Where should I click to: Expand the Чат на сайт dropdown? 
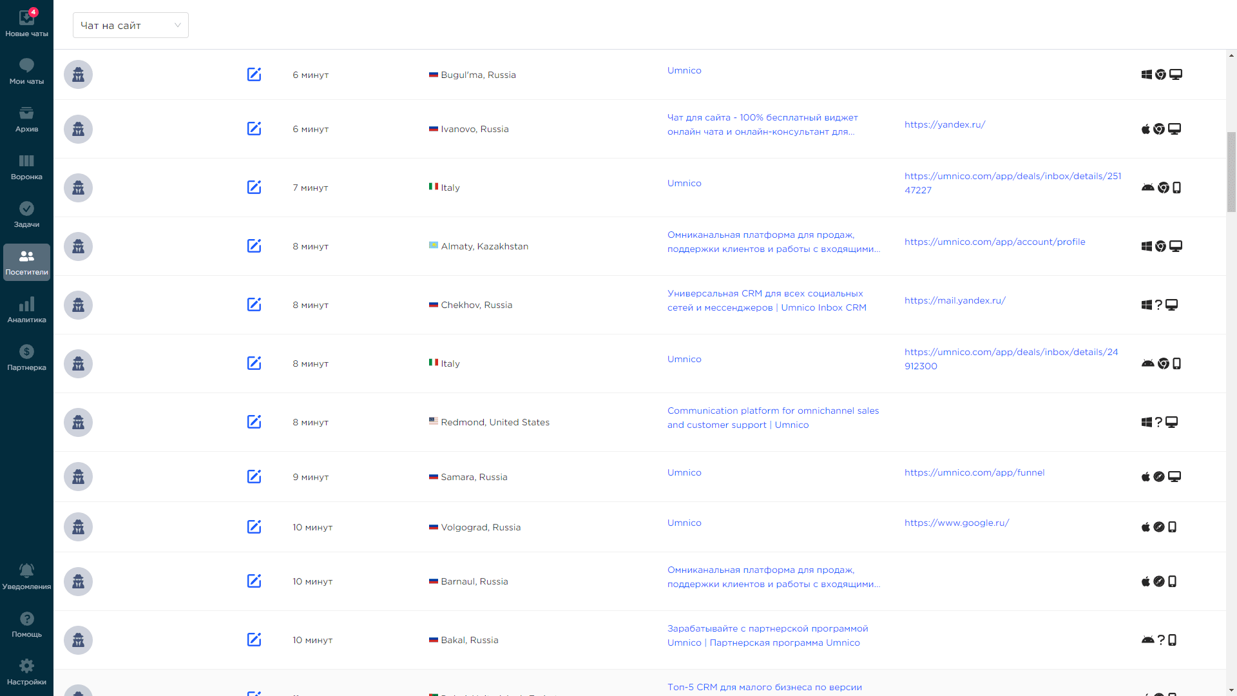pos(130,25)
